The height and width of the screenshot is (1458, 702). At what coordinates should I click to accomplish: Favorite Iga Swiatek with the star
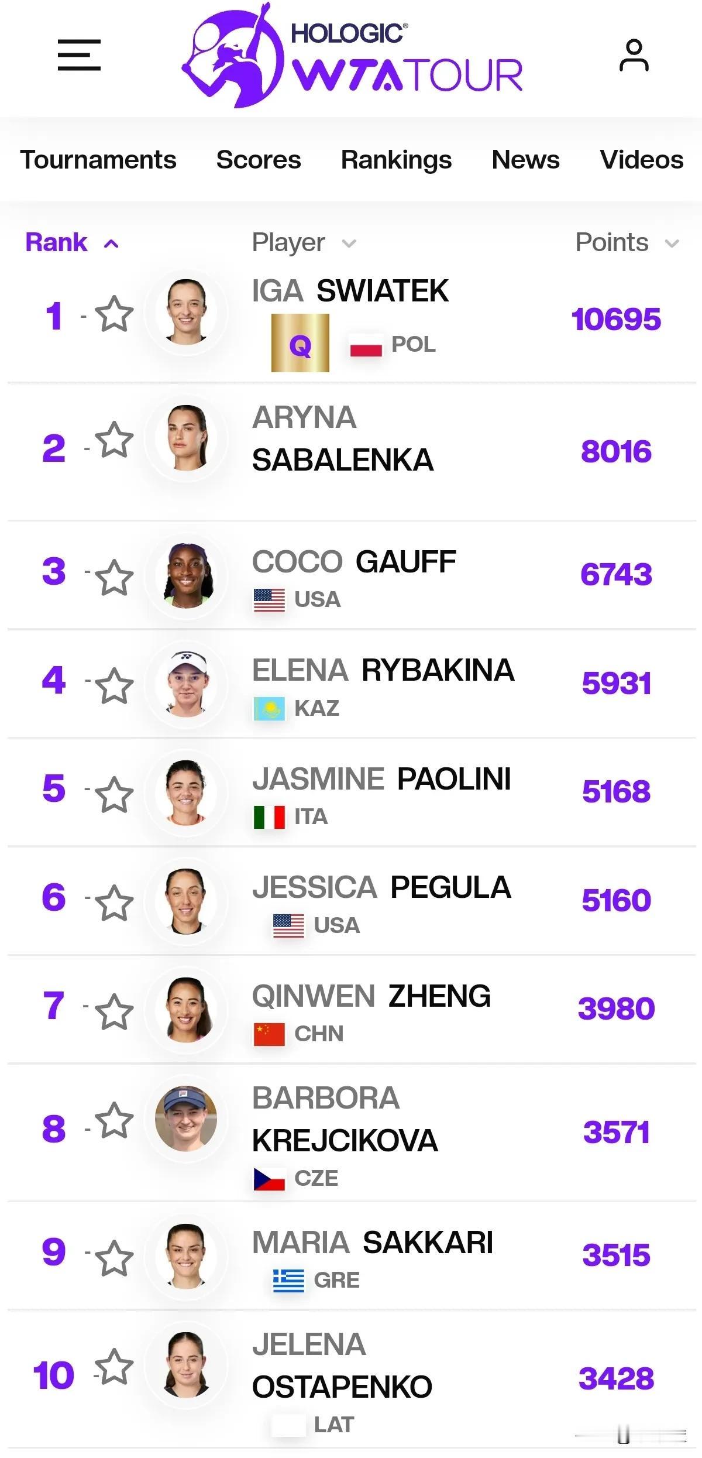tap(114, 314)
